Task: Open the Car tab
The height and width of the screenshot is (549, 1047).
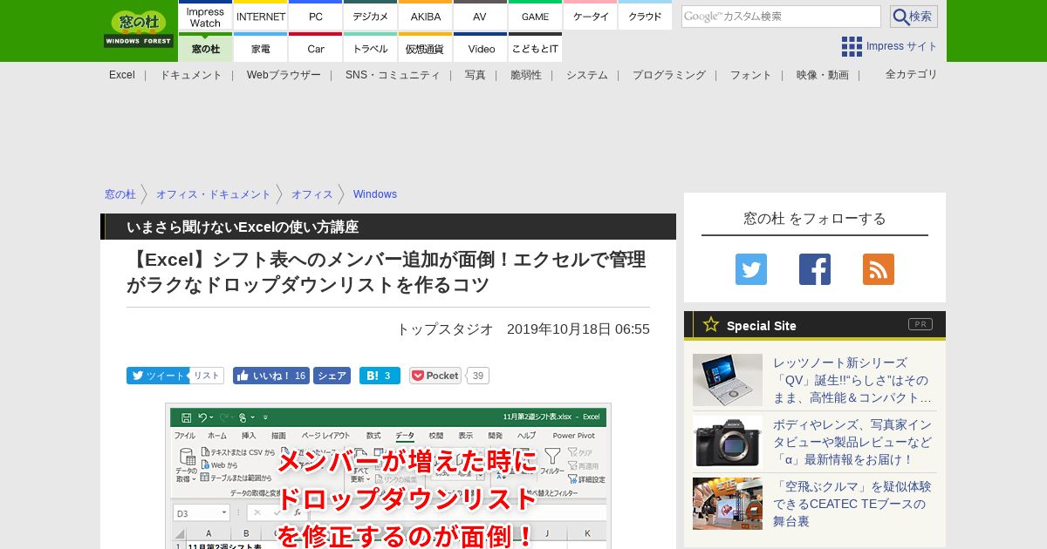Action: click(316, 48)
